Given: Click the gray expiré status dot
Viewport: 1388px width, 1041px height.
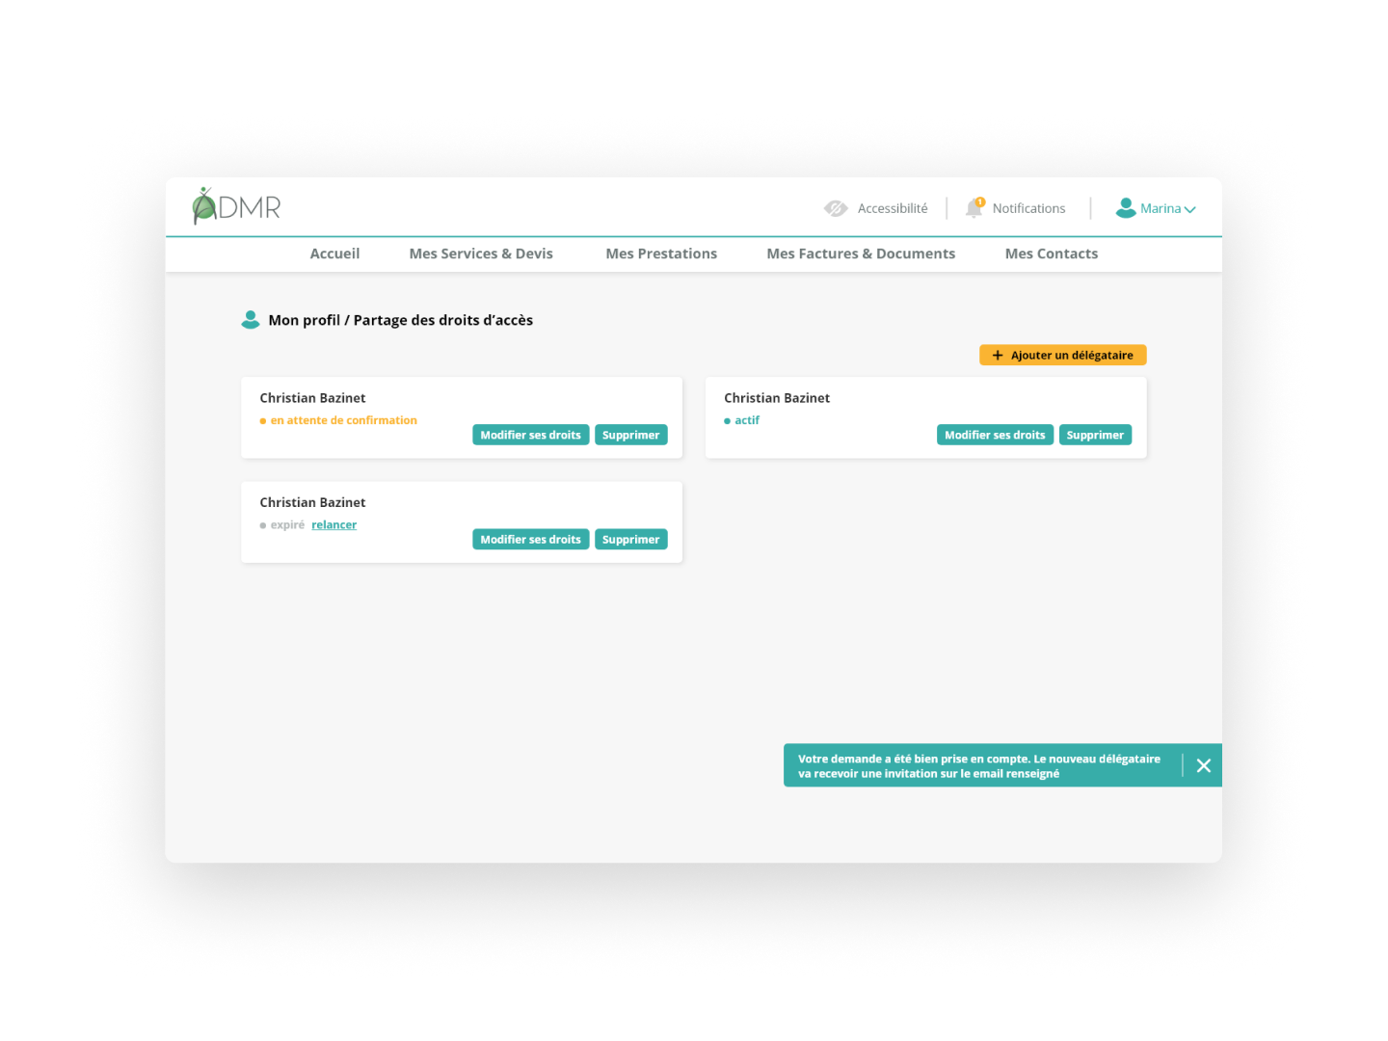Looking at the screenshot, I should (261, 524).
